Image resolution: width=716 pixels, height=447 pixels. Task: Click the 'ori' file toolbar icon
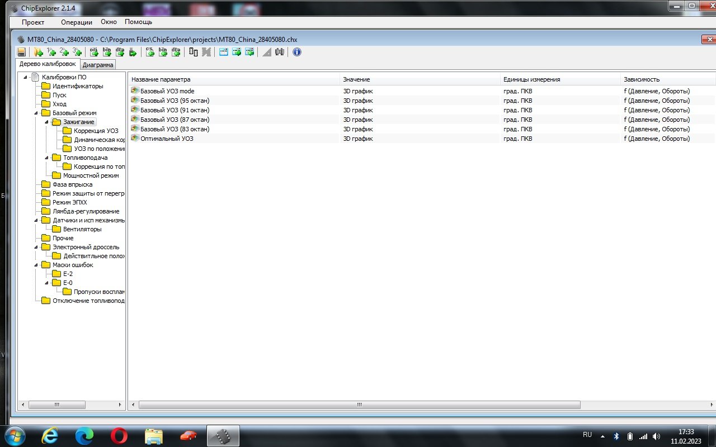(x=94, y=52)
